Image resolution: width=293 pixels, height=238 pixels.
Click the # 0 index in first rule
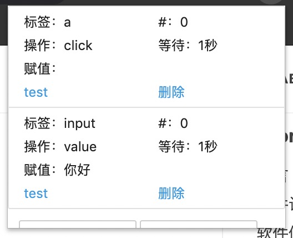click(x=173, y=22)
